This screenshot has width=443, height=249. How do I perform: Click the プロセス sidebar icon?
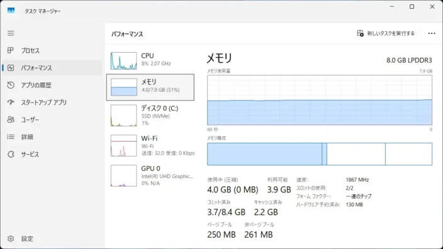coord(11,50)
